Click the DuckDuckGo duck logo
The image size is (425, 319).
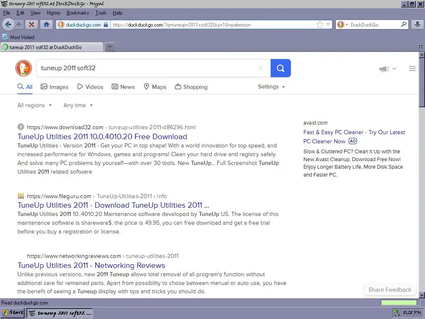coord(24,68)
